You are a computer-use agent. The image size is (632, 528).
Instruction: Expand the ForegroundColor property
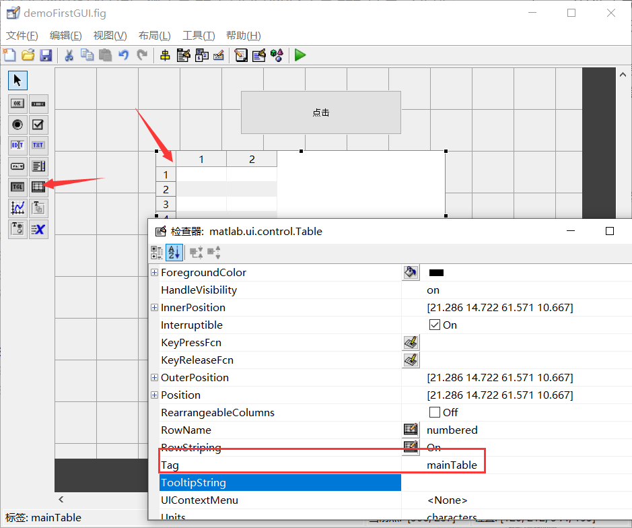coord(154,272)
